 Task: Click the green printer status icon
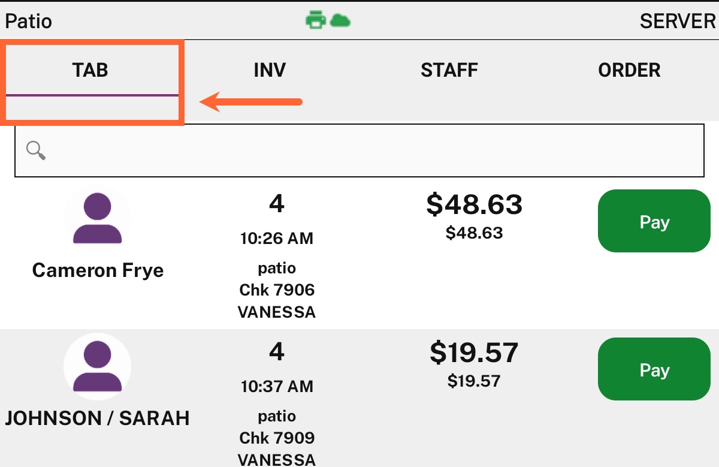[315, 21]
